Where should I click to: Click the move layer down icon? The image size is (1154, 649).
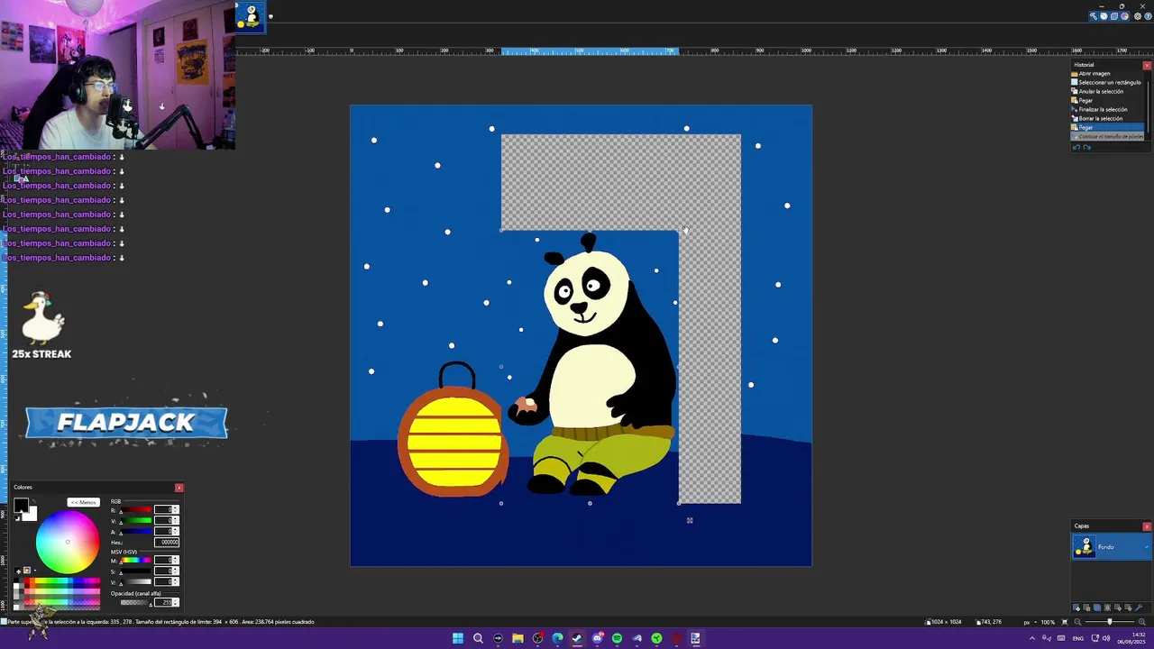(1128, 608)
